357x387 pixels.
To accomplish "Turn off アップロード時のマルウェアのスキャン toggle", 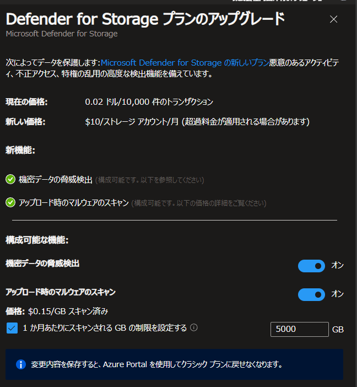I will 311,294.
